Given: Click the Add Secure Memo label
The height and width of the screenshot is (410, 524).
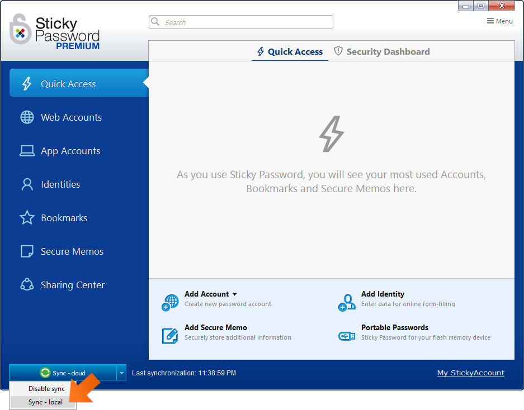Looking at the screenshot, I should tap(215, 327).
